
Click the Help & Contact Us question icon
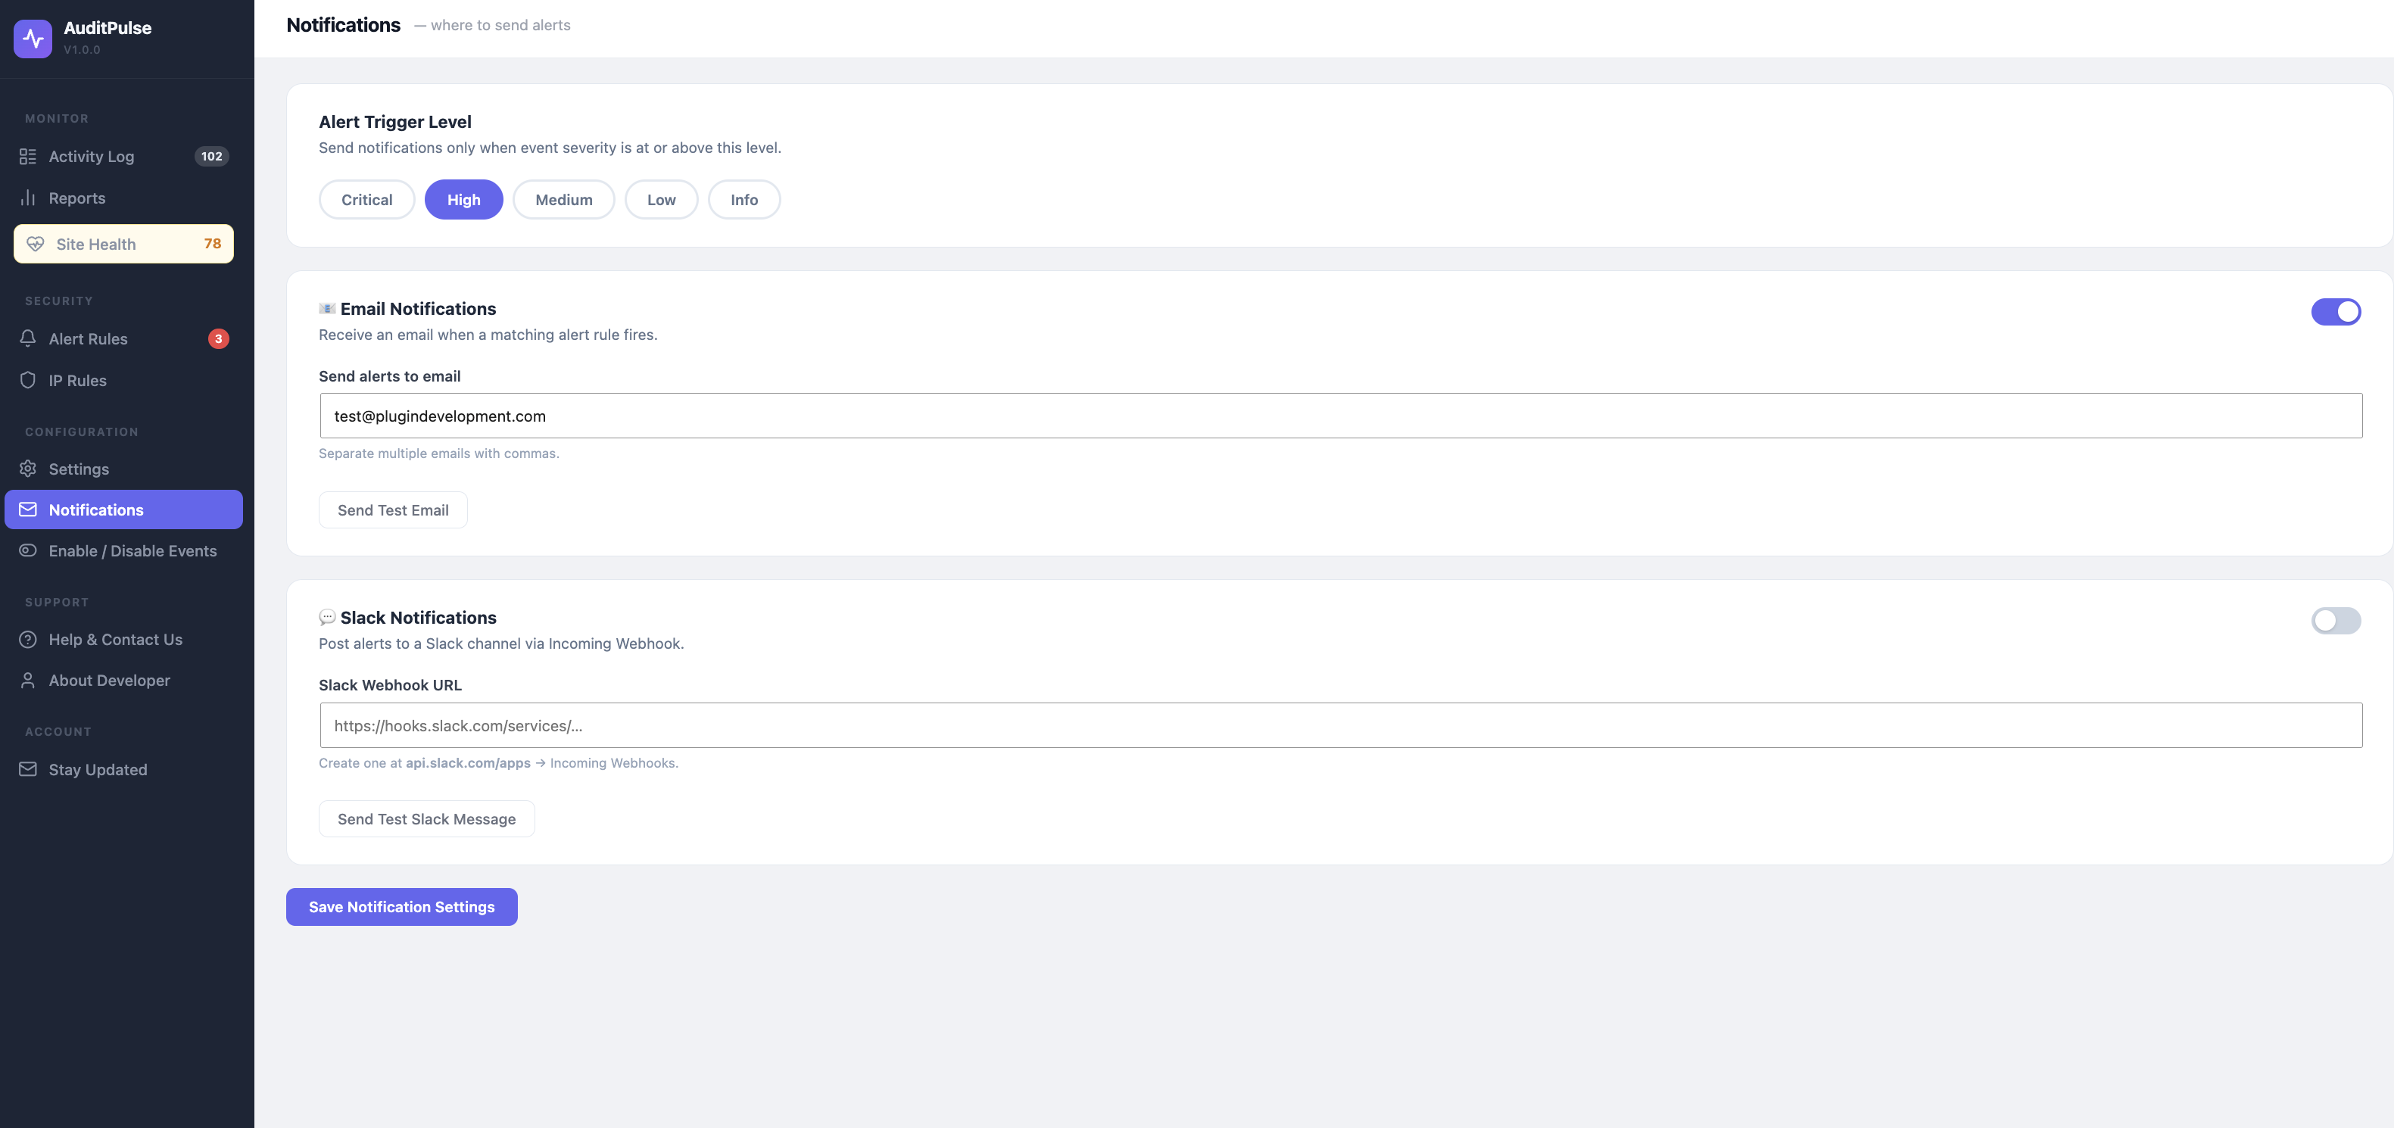28,639
